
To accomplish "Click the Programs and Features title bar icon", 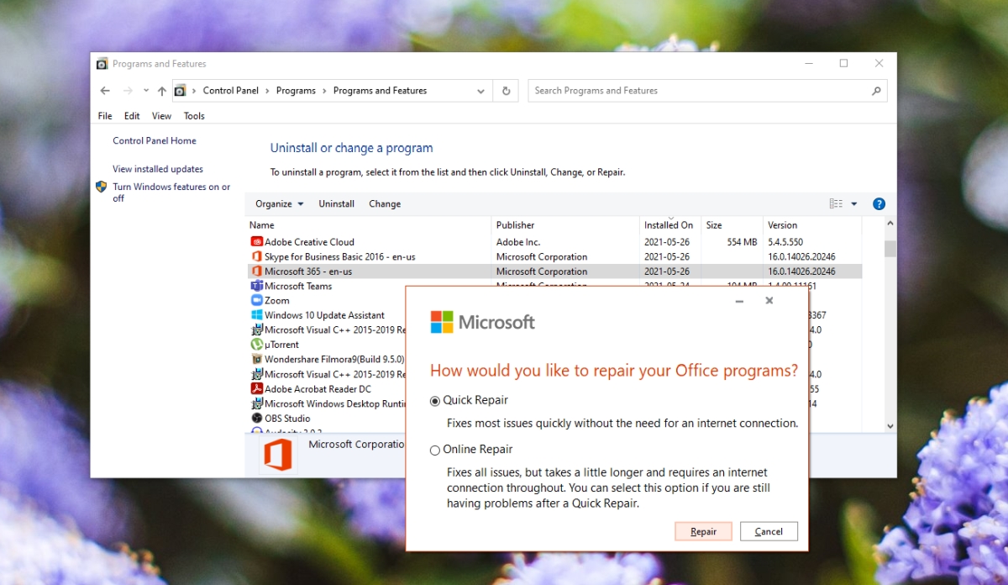I will click(102, 64).
